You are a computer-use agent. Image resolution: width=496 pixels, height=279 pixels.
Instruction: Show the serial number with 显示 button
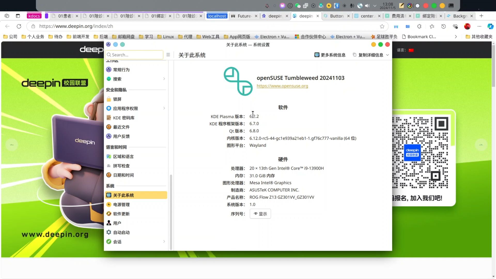(x=260, y=214)
